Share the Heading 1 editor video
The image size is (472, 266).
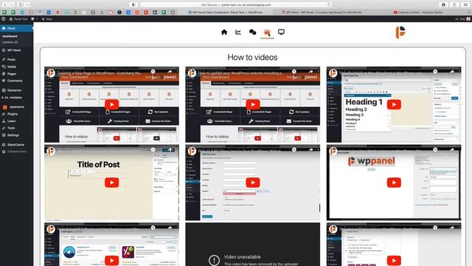coord(452,72)
